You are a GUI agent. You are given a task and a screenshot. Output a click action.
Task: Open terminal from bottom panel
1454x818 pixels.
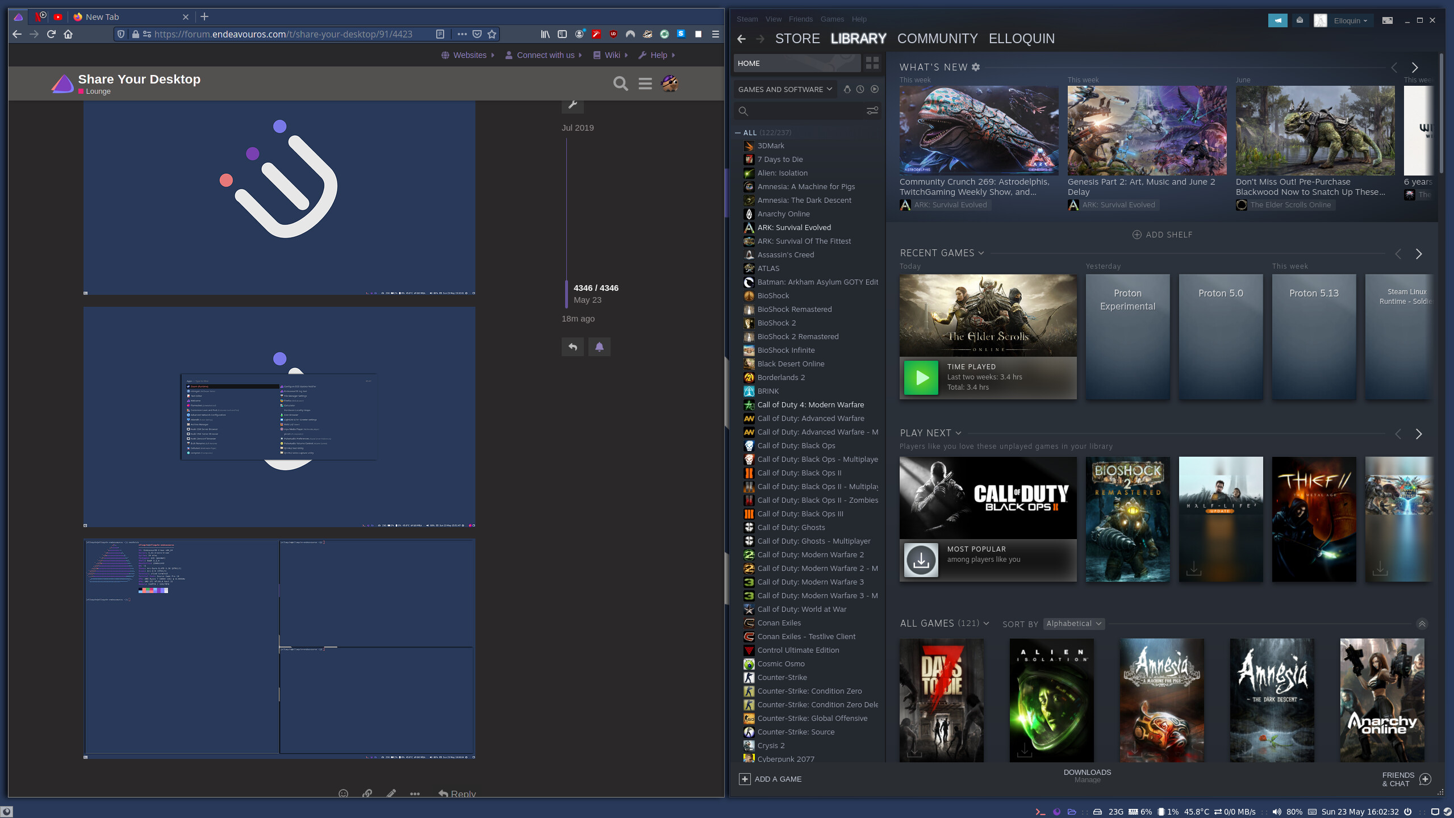tap(1041, 812)
